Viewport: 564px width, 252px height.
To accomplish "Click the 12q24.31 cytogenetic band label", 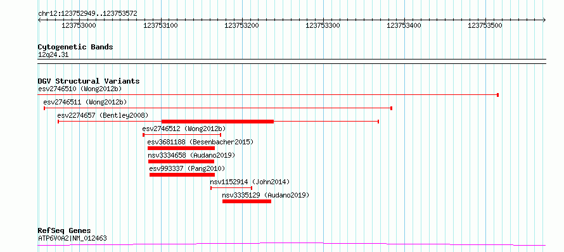I will pos(53,55).
